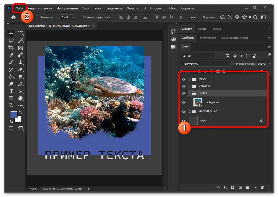Viewport: 278px width, 197px height.
Task: Select the Zoom tool
Action: pos(11,105)
